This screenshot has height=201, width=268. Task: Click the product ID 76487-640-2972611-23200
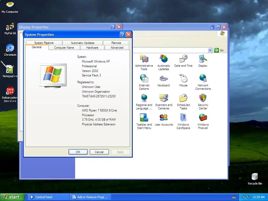[99, 96]
